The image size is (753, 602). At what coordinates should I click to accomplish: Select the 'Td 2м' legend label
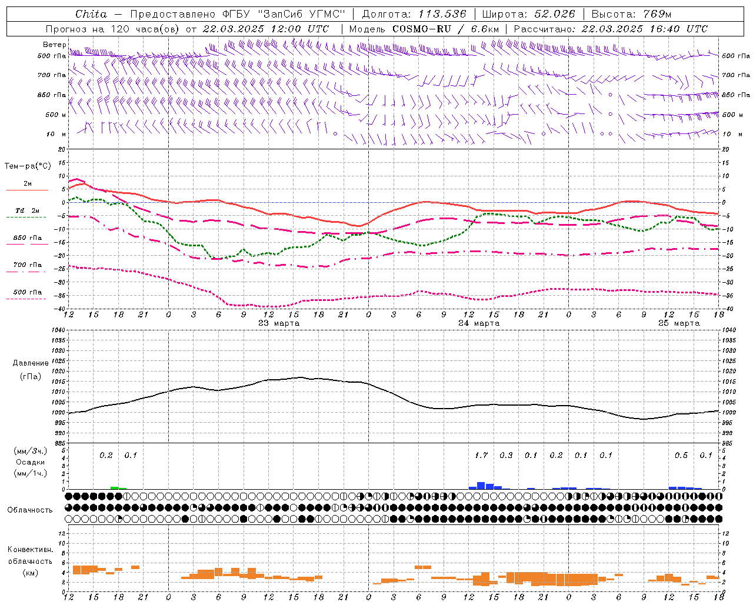point(27,210)
